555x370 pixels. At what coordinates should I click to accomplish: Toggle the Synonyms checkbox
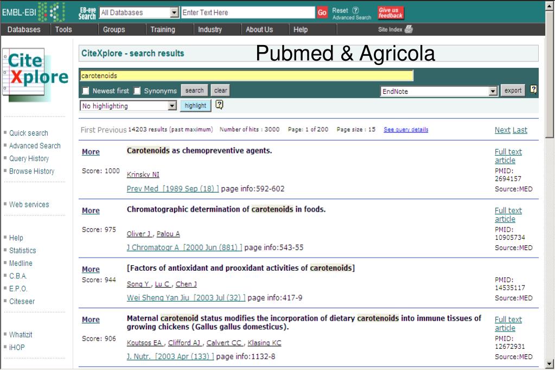137,91
